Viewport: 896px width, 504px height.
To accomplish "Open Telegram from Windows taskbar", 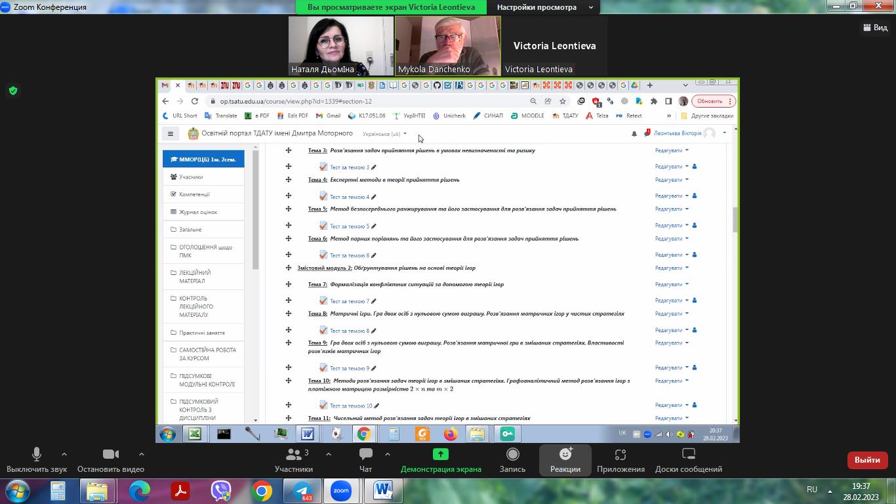I will 302,491.
